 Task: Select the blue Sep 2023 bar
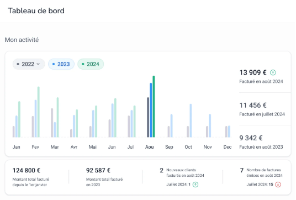171,125
